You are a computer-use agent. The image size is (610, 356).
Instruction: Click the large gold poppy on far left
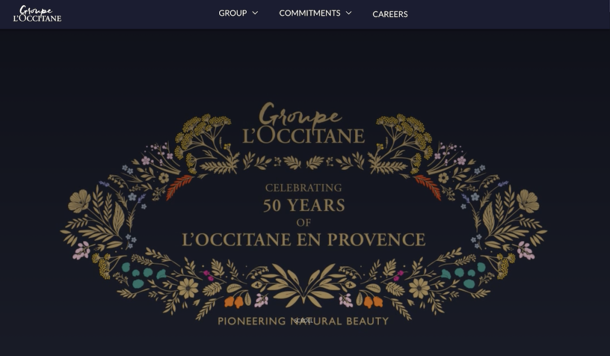80,201
